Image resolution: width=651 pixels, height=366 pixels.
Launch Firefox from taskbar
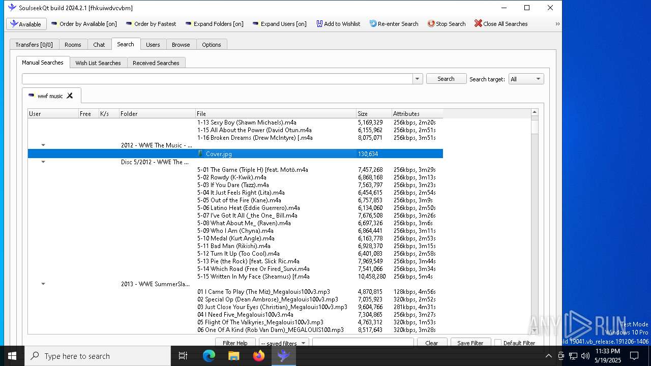259,356
